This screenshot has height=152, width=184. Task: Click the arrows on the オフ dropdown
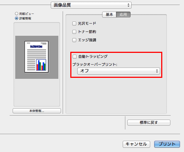[157, 71]
